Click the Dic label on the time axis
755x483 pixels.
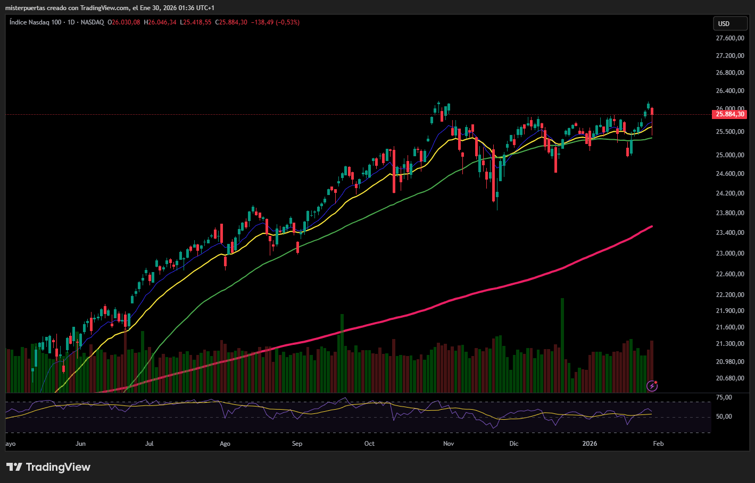[x=513, y=444]
